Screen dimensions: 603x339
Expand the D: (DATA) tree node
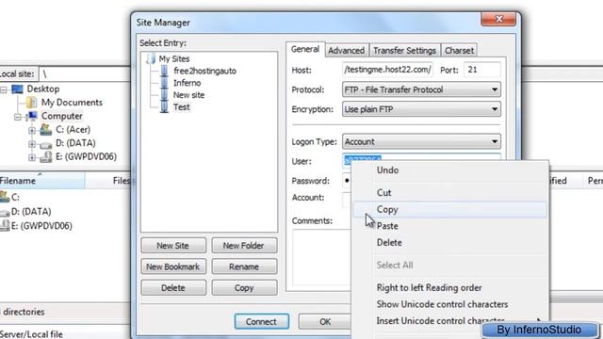(x=32, y=144)
